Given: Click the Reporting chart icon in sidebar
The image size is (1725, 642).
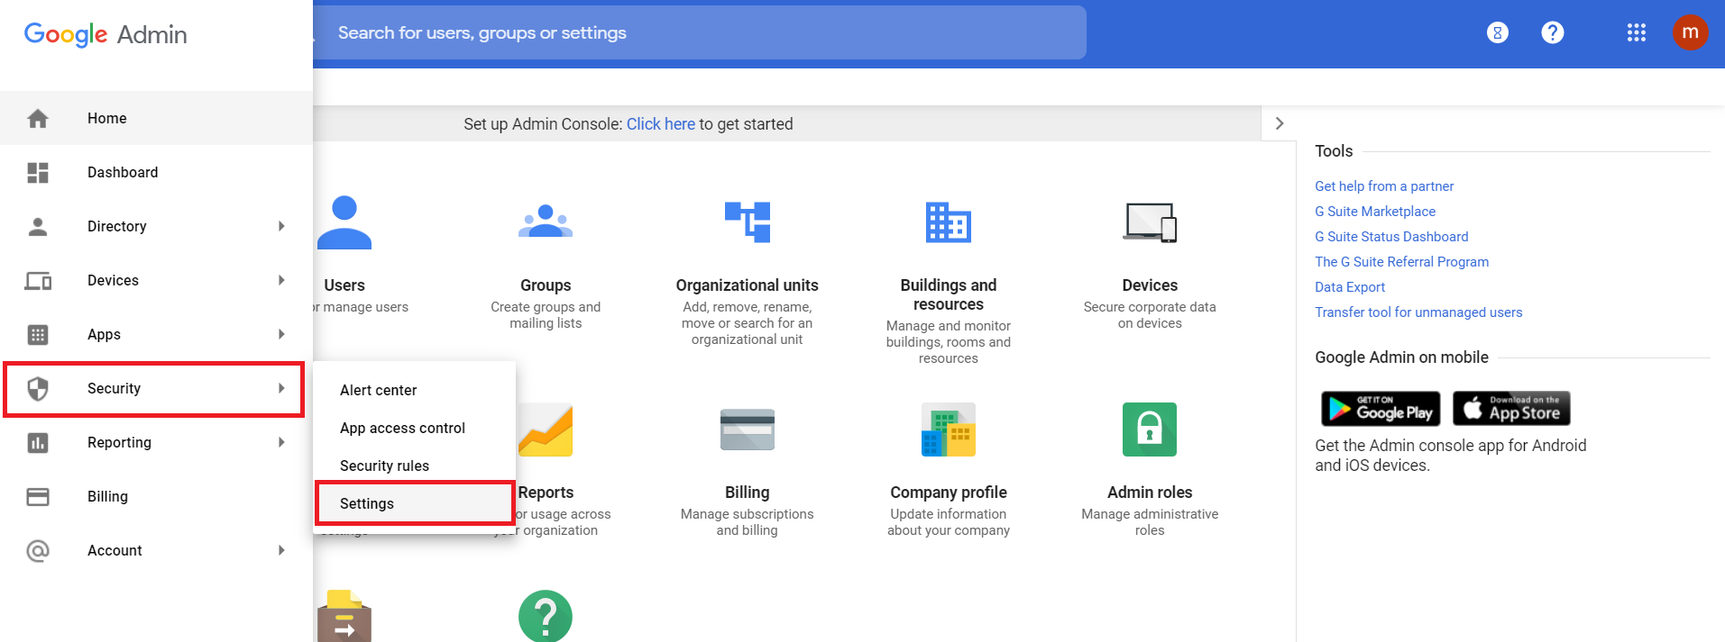Looking at the screenshot, I should pos(38,442).
